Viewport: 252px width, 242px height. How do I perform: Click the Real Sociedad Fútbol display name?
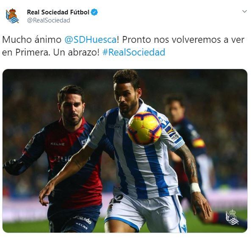pyautogui.click(x=58, y=12)
